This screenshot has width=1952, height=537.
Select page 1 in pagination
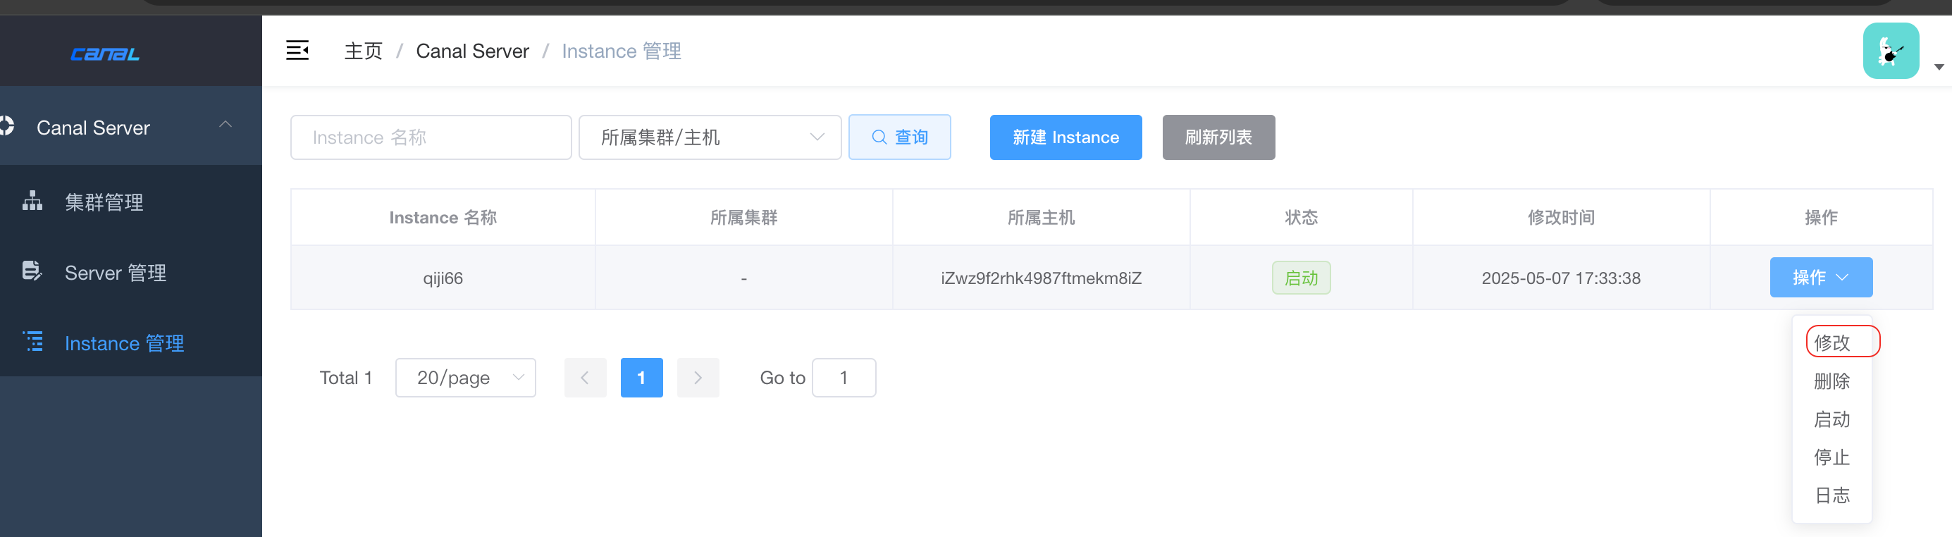641,377
